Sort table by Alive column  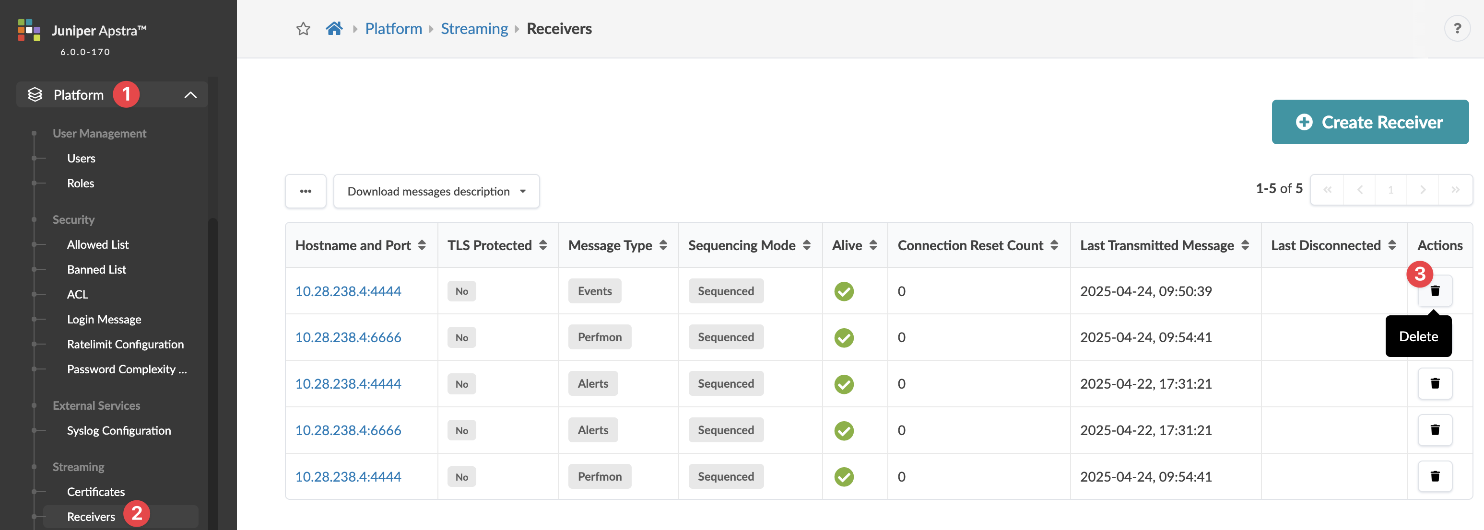point(873,246)
